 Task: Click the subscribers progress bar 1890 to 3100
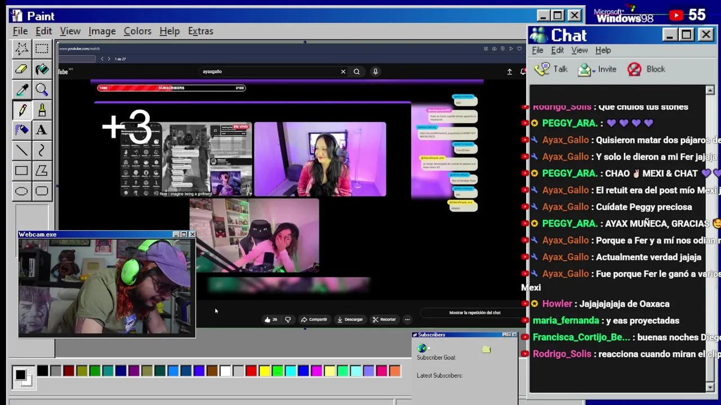[171, 88]
